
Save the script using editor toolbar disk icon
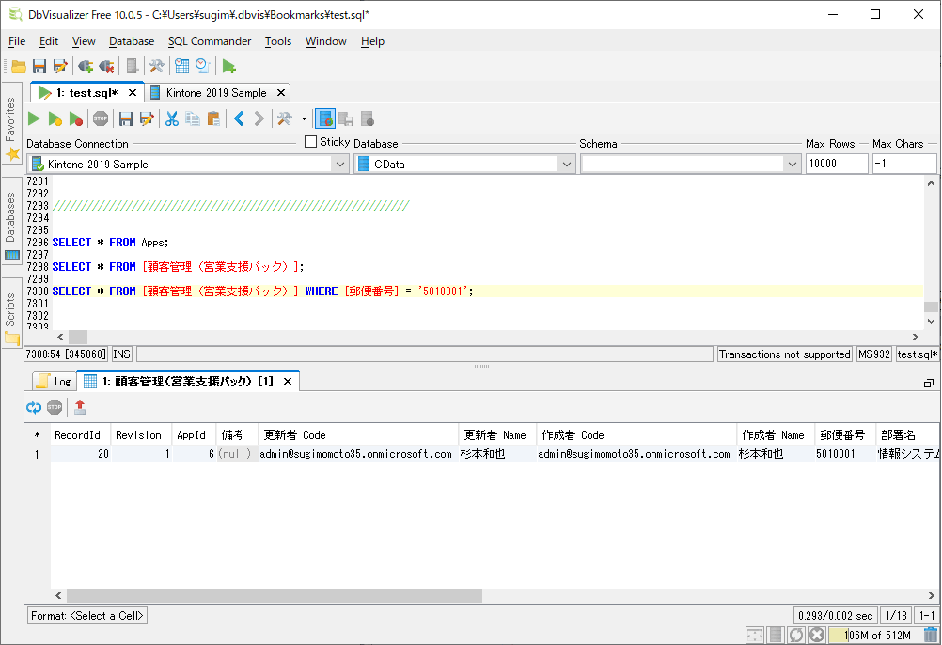pyautogui.click(x=126, y=118)
